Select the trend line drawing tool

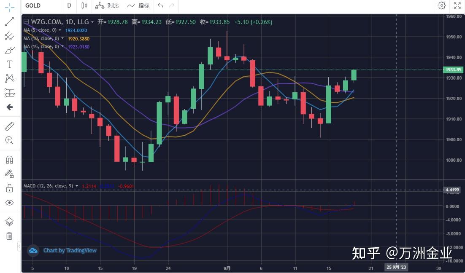point(9,21)
